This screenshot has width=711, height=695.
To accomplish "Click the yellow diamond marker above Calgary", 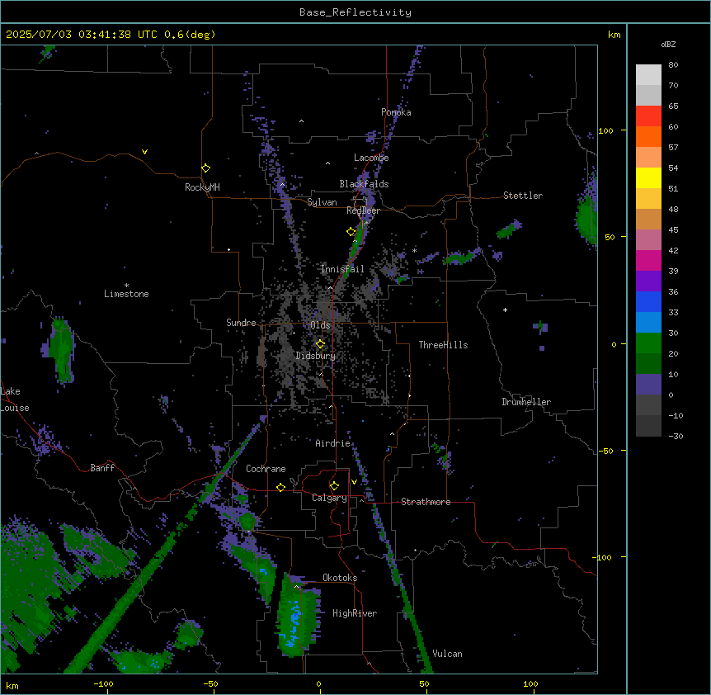I will click(334, 486).
